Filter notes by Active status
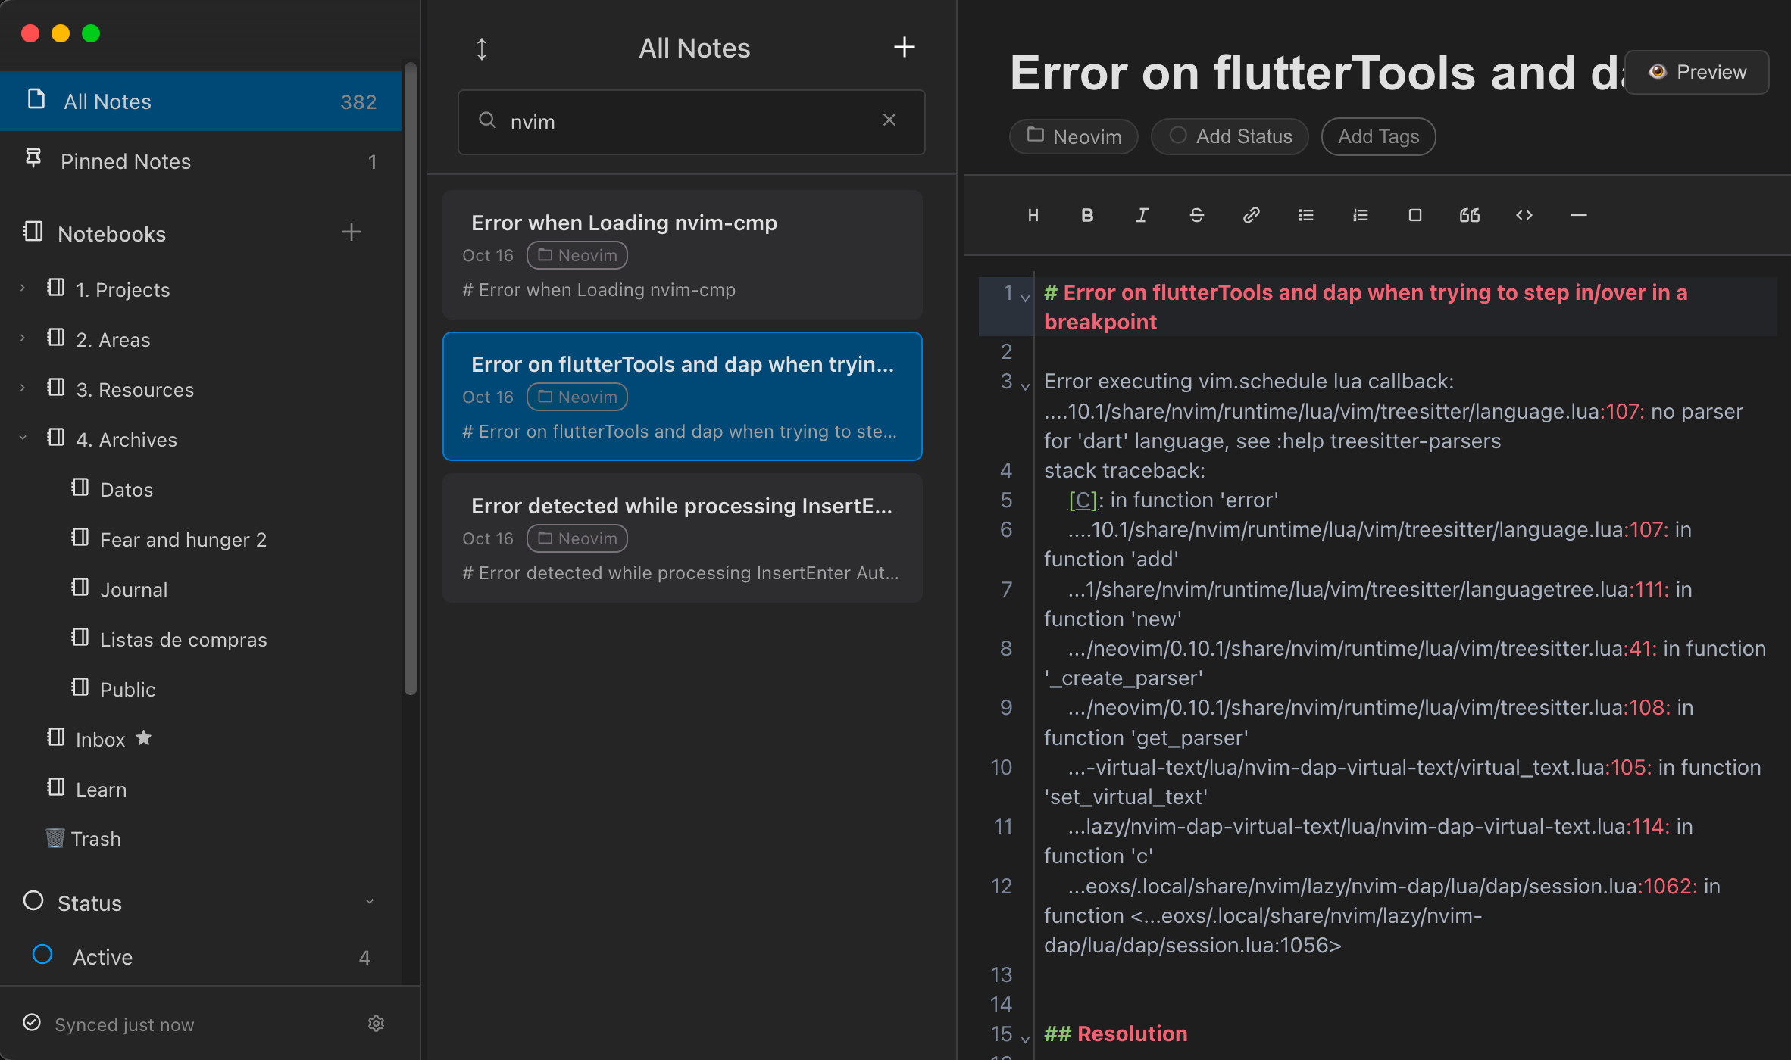 [201, 957]
